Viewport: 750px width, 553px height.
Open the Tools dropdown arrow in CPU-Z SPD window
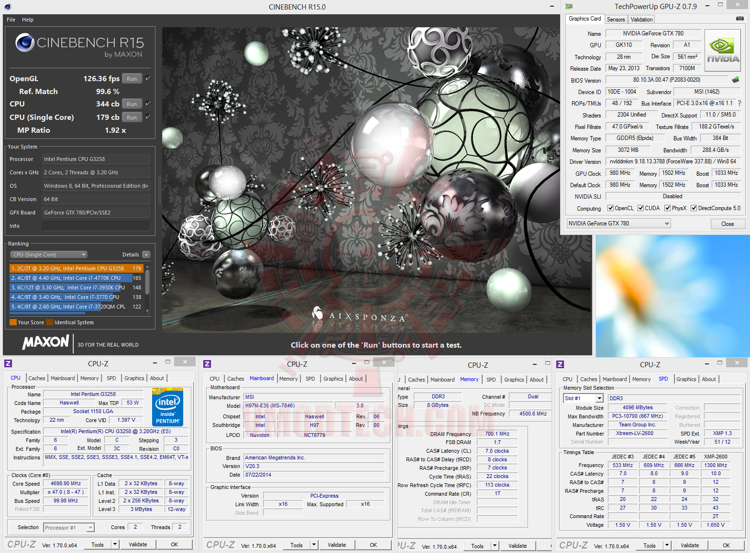coord(667,545)
